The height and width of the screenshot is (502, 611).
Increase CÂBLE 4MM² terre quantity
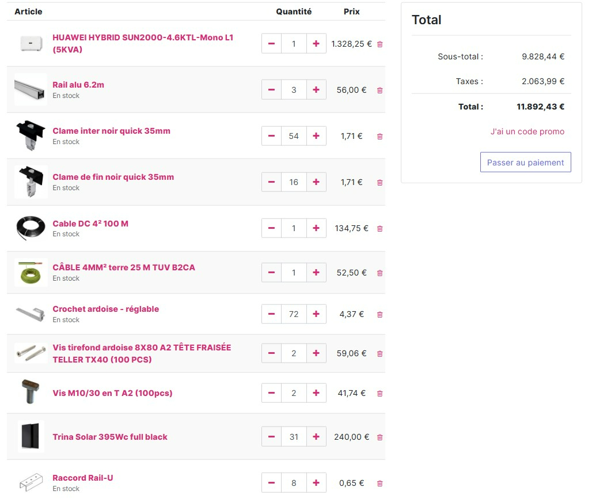pyautogui.click(x=316, y=273)
